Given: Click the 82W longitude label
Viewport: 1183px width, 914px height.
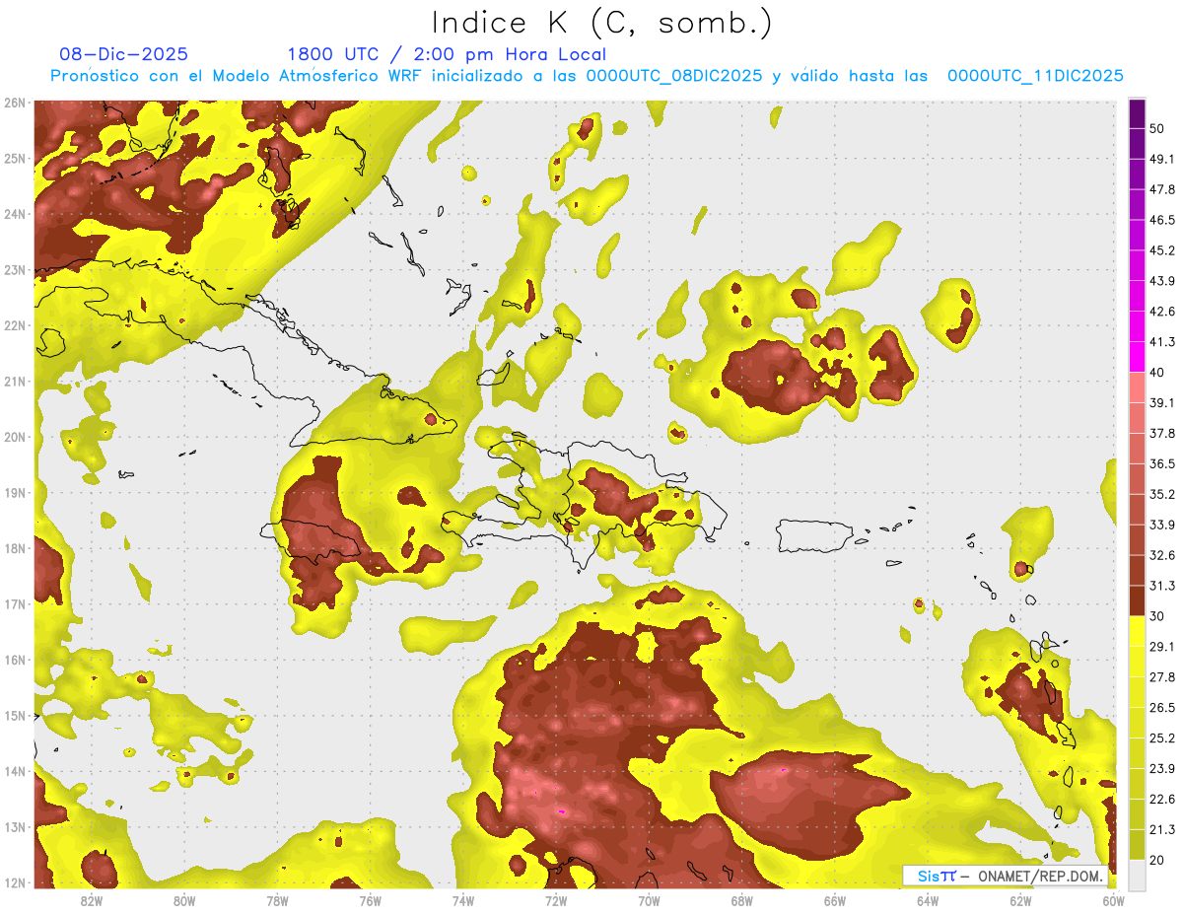Looking at the screenshot, I should (x=91, y=900).
